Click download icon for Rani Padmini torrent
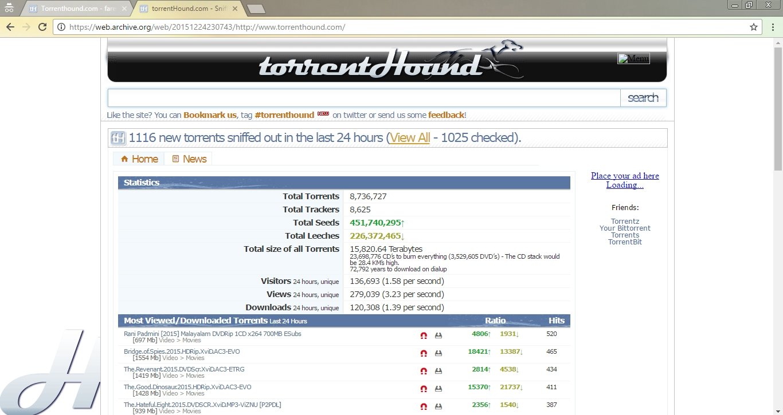This screenshot has width=783, height=415. point(439,335)
